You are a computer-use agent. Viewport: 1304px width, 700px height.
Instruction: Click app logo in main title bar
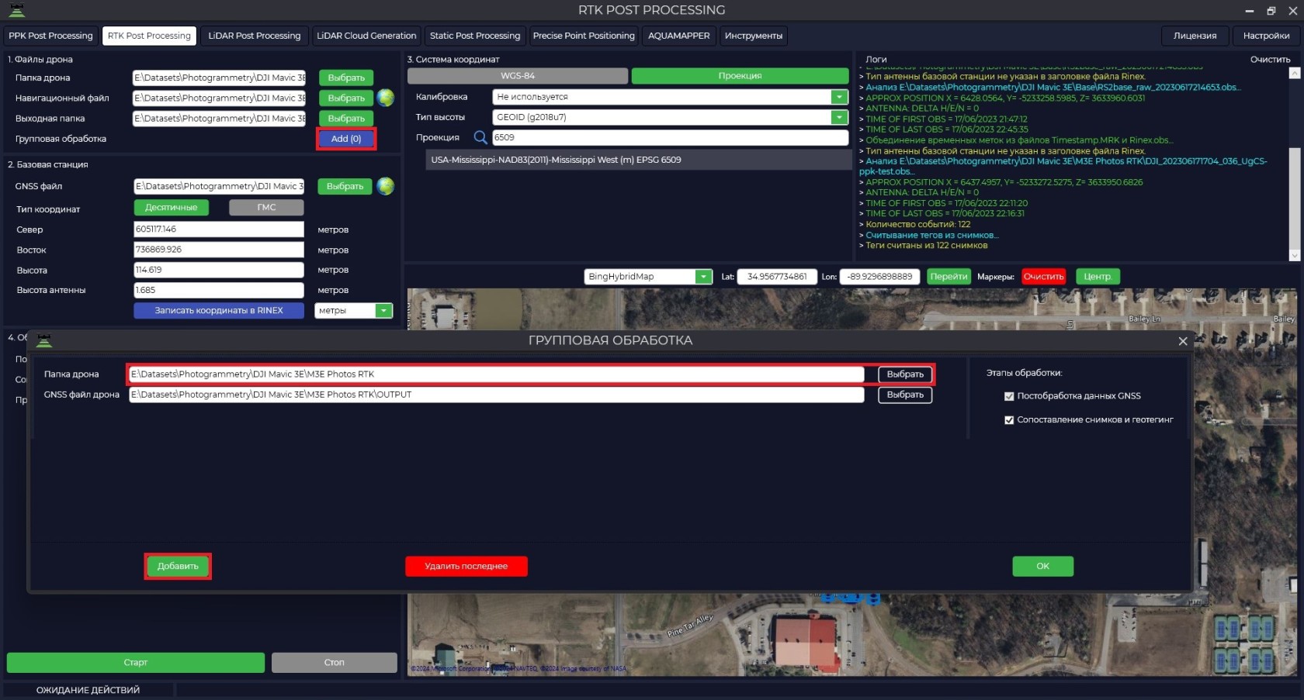click(x=16, y=10)
